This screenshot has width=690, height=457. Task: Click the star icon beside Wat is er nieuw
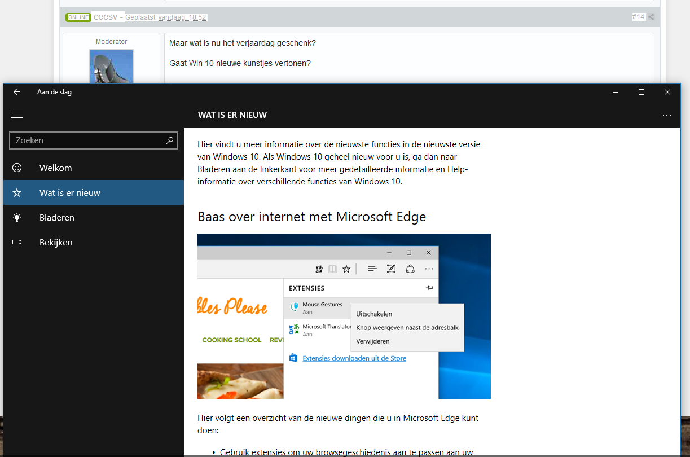[x=17, y=192]
